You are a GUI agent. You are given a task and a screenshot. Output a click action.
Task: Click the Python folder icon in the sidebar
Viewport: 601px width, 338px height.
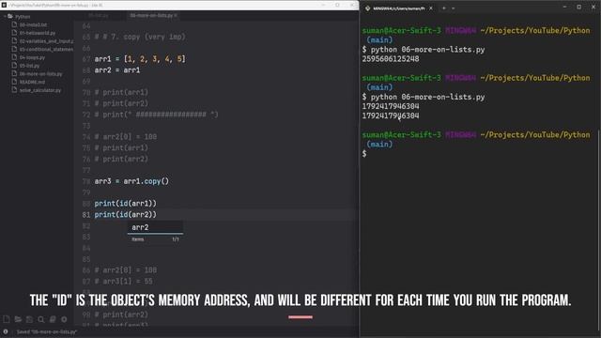click(10, 17)
